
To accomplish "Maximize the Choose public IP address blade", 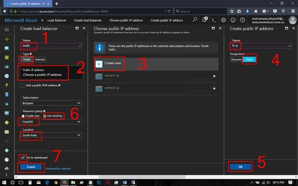I will (x=213, y=28).
